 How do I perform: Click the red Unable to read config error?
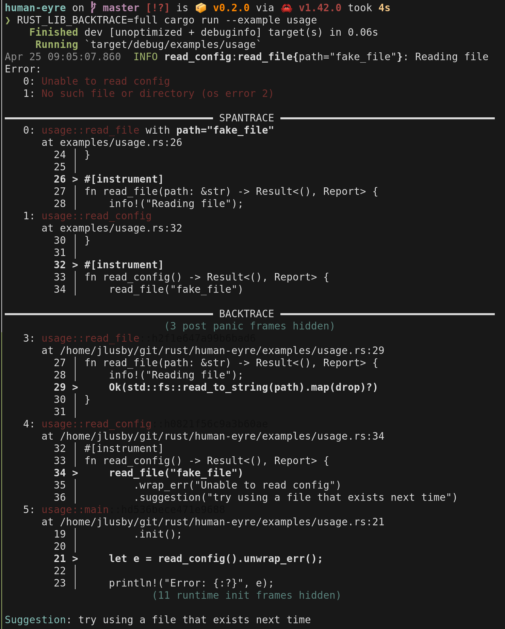(x=106, y=81)
